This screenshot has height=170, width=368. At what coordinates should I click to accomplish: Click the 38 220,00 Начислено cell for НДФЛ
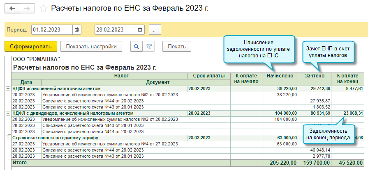(x=281, y=88)
